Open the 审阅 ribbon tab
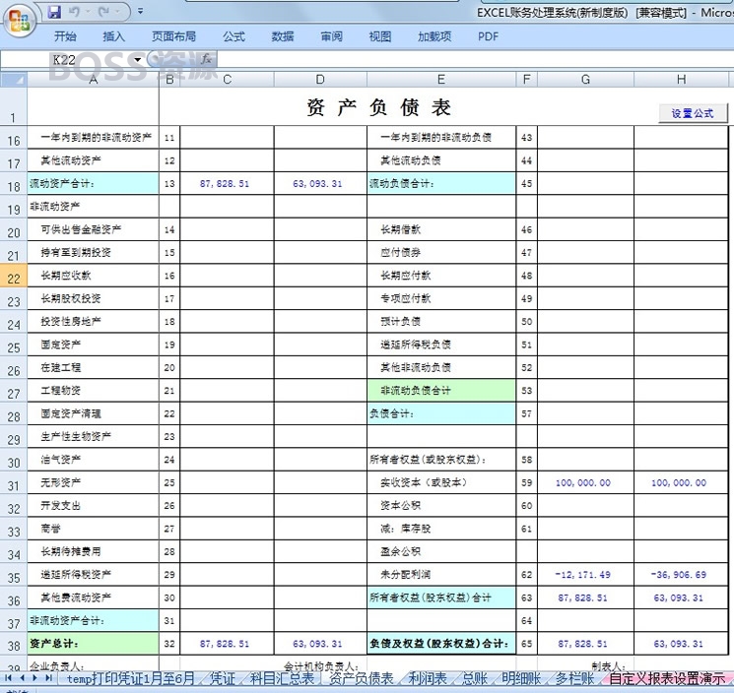This screenshot has height=693, width=734. tap(331, 36)
